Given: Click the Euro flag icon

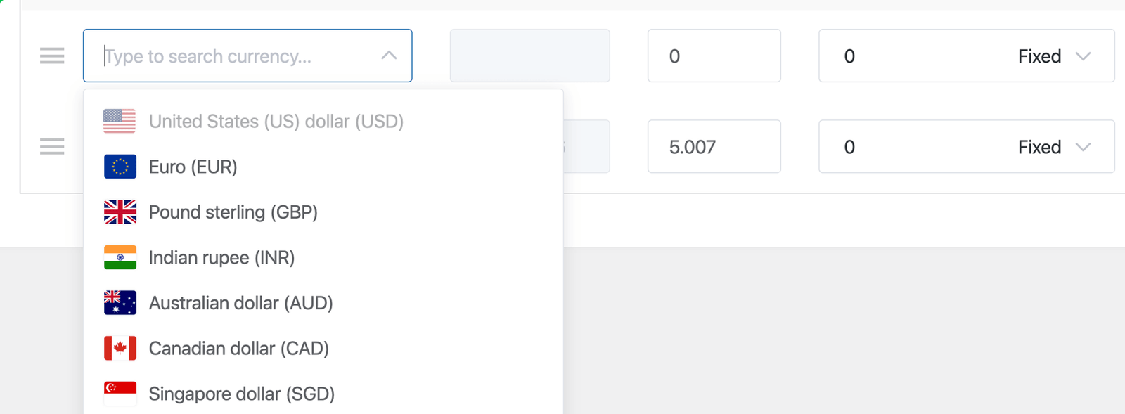Looking at the screenshot, I should coord(120,167).
